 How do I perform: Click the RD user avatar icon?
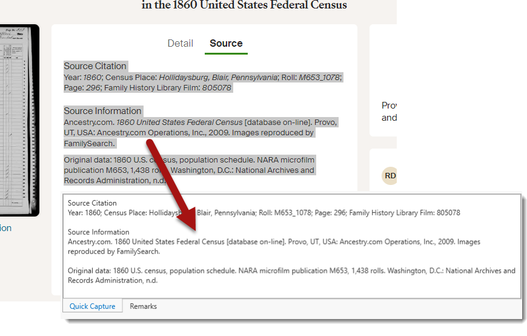click(390, 176)
